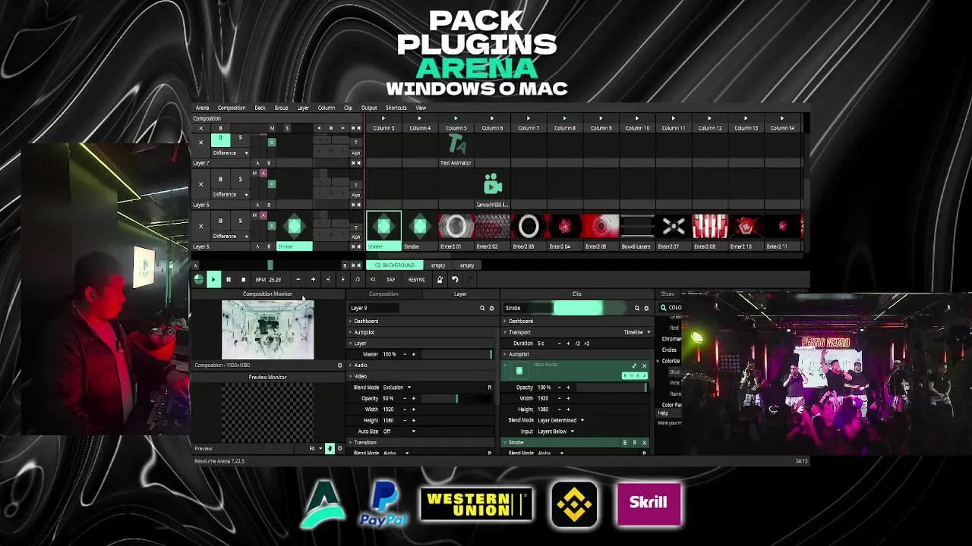The height and width of the screenshot is (546, 972).
Task: Toggle Bypass B on Layer 5
Action: [x=221, y=221]
